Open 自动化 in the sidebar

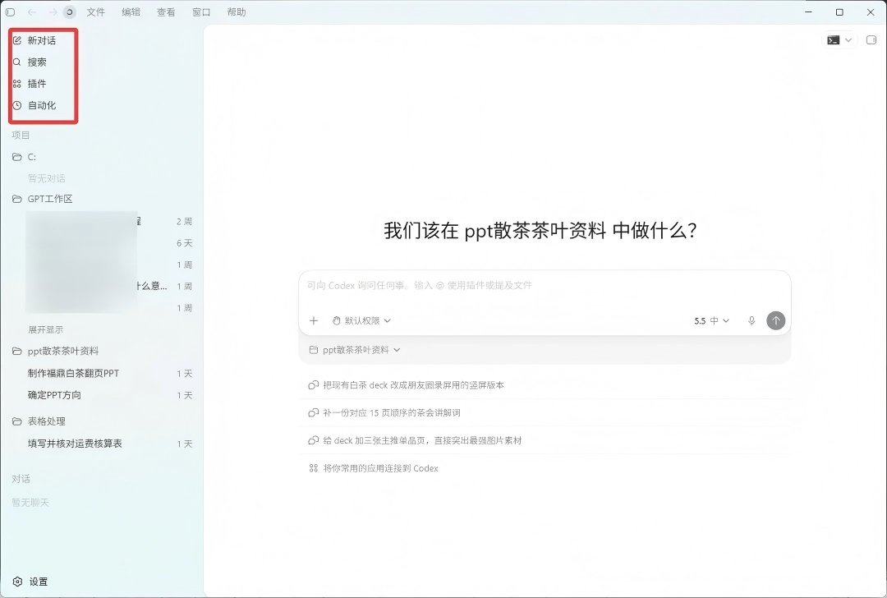coord(43,105)
